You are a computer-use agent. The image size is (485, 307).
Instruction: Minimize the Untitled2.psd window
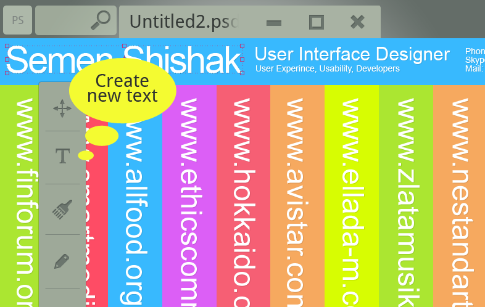[274, 23]
